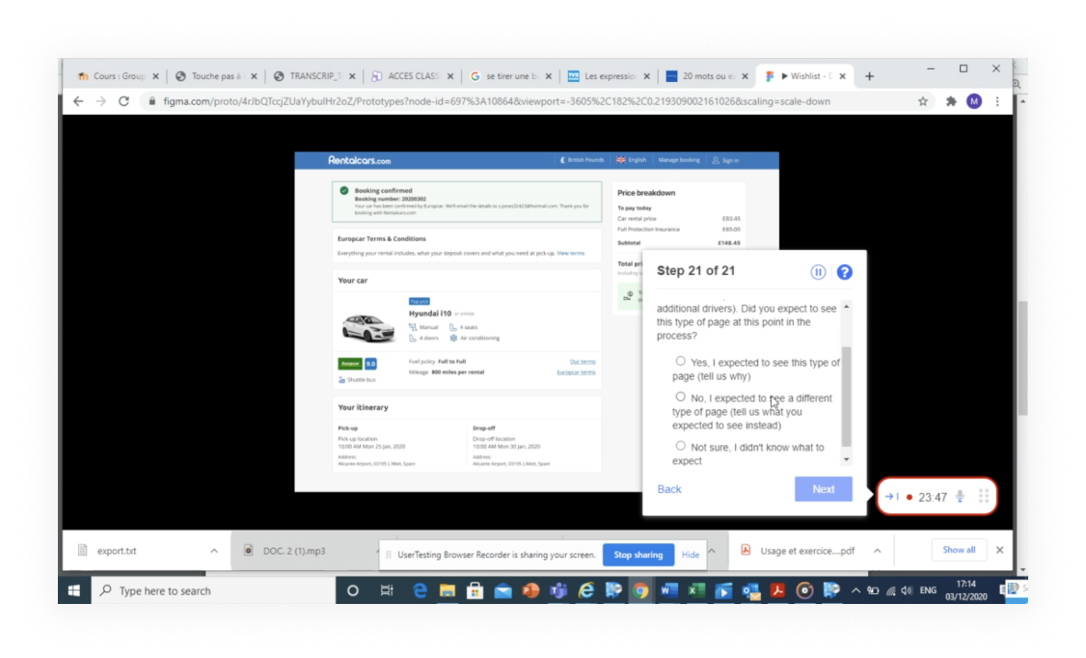
Task: Expand the export.txt download options chevron
Action: click(214, 551)
